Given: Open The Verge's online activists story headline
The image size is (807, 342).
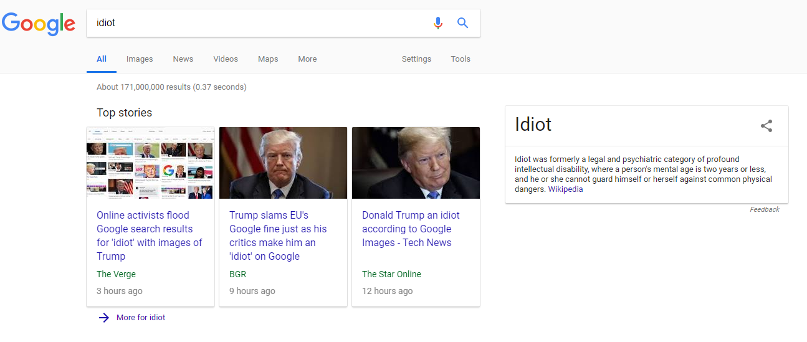Looking at the screenshot, I should click(150, 235).
